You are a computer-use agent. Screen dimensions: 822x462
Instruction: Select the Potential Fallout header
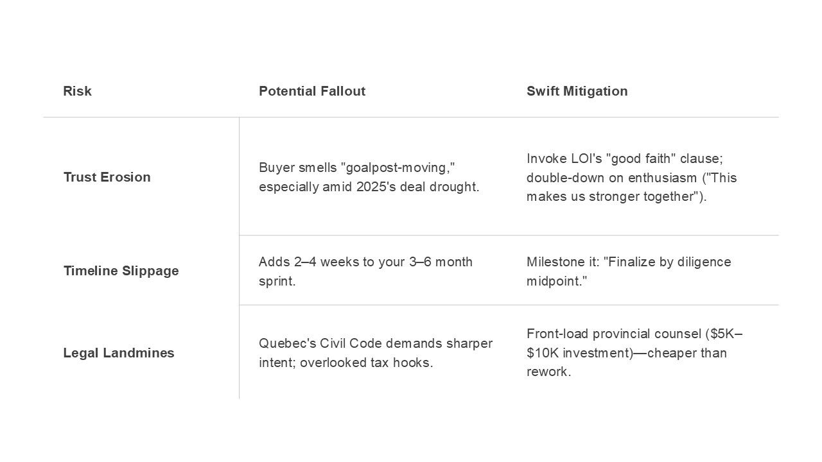[312, 91]
